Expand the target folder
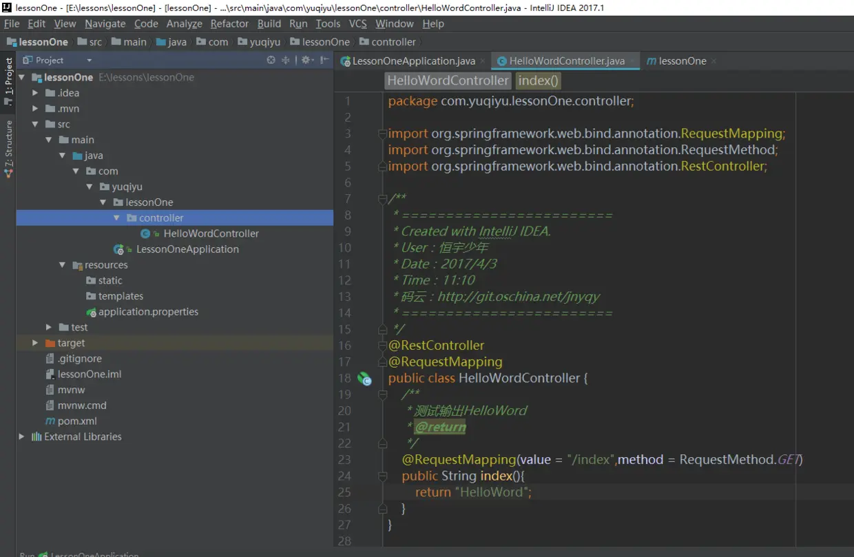The width and height of the screenshot is (854, 557). point(35,343)
